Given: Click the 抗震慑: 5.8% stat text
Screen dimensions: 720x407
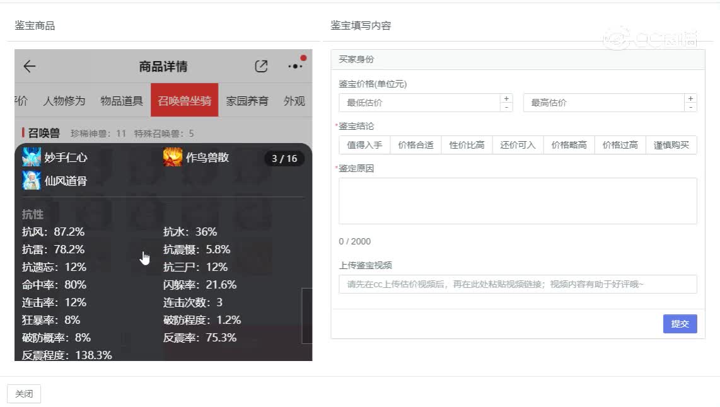Looking at the screenshot, I should point(197,249).
